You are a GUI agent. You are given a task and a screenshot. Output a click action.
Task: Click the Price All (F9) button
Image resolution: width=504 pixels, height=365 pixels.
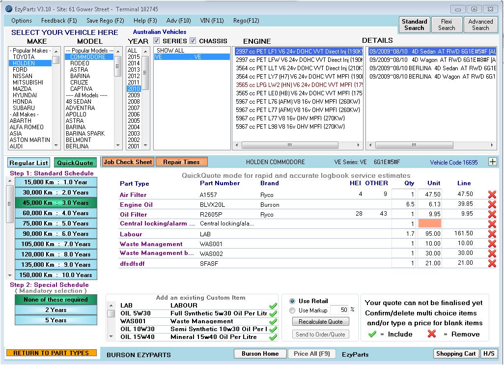[312, 354]
